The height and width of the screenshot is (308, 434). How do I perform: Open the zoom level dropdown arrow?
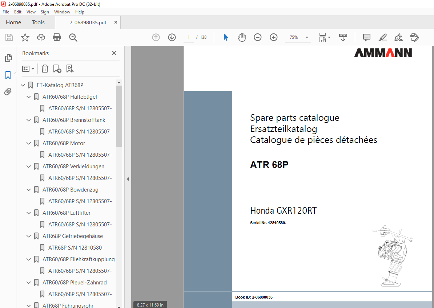(x=307, y=37)
